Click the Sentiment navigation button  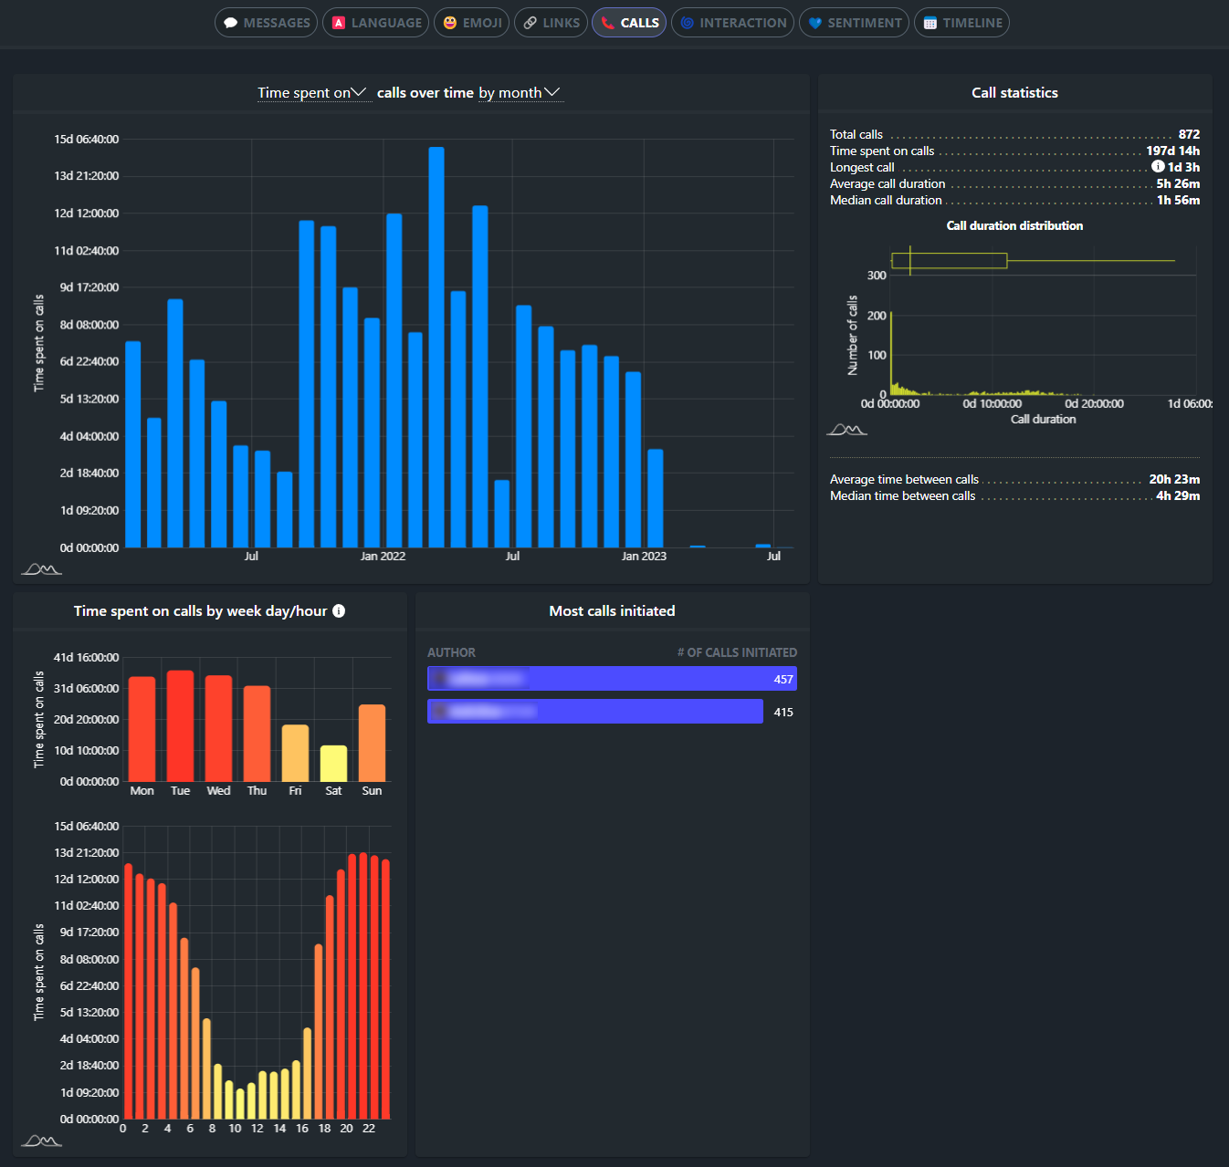(x=854, y=22)
